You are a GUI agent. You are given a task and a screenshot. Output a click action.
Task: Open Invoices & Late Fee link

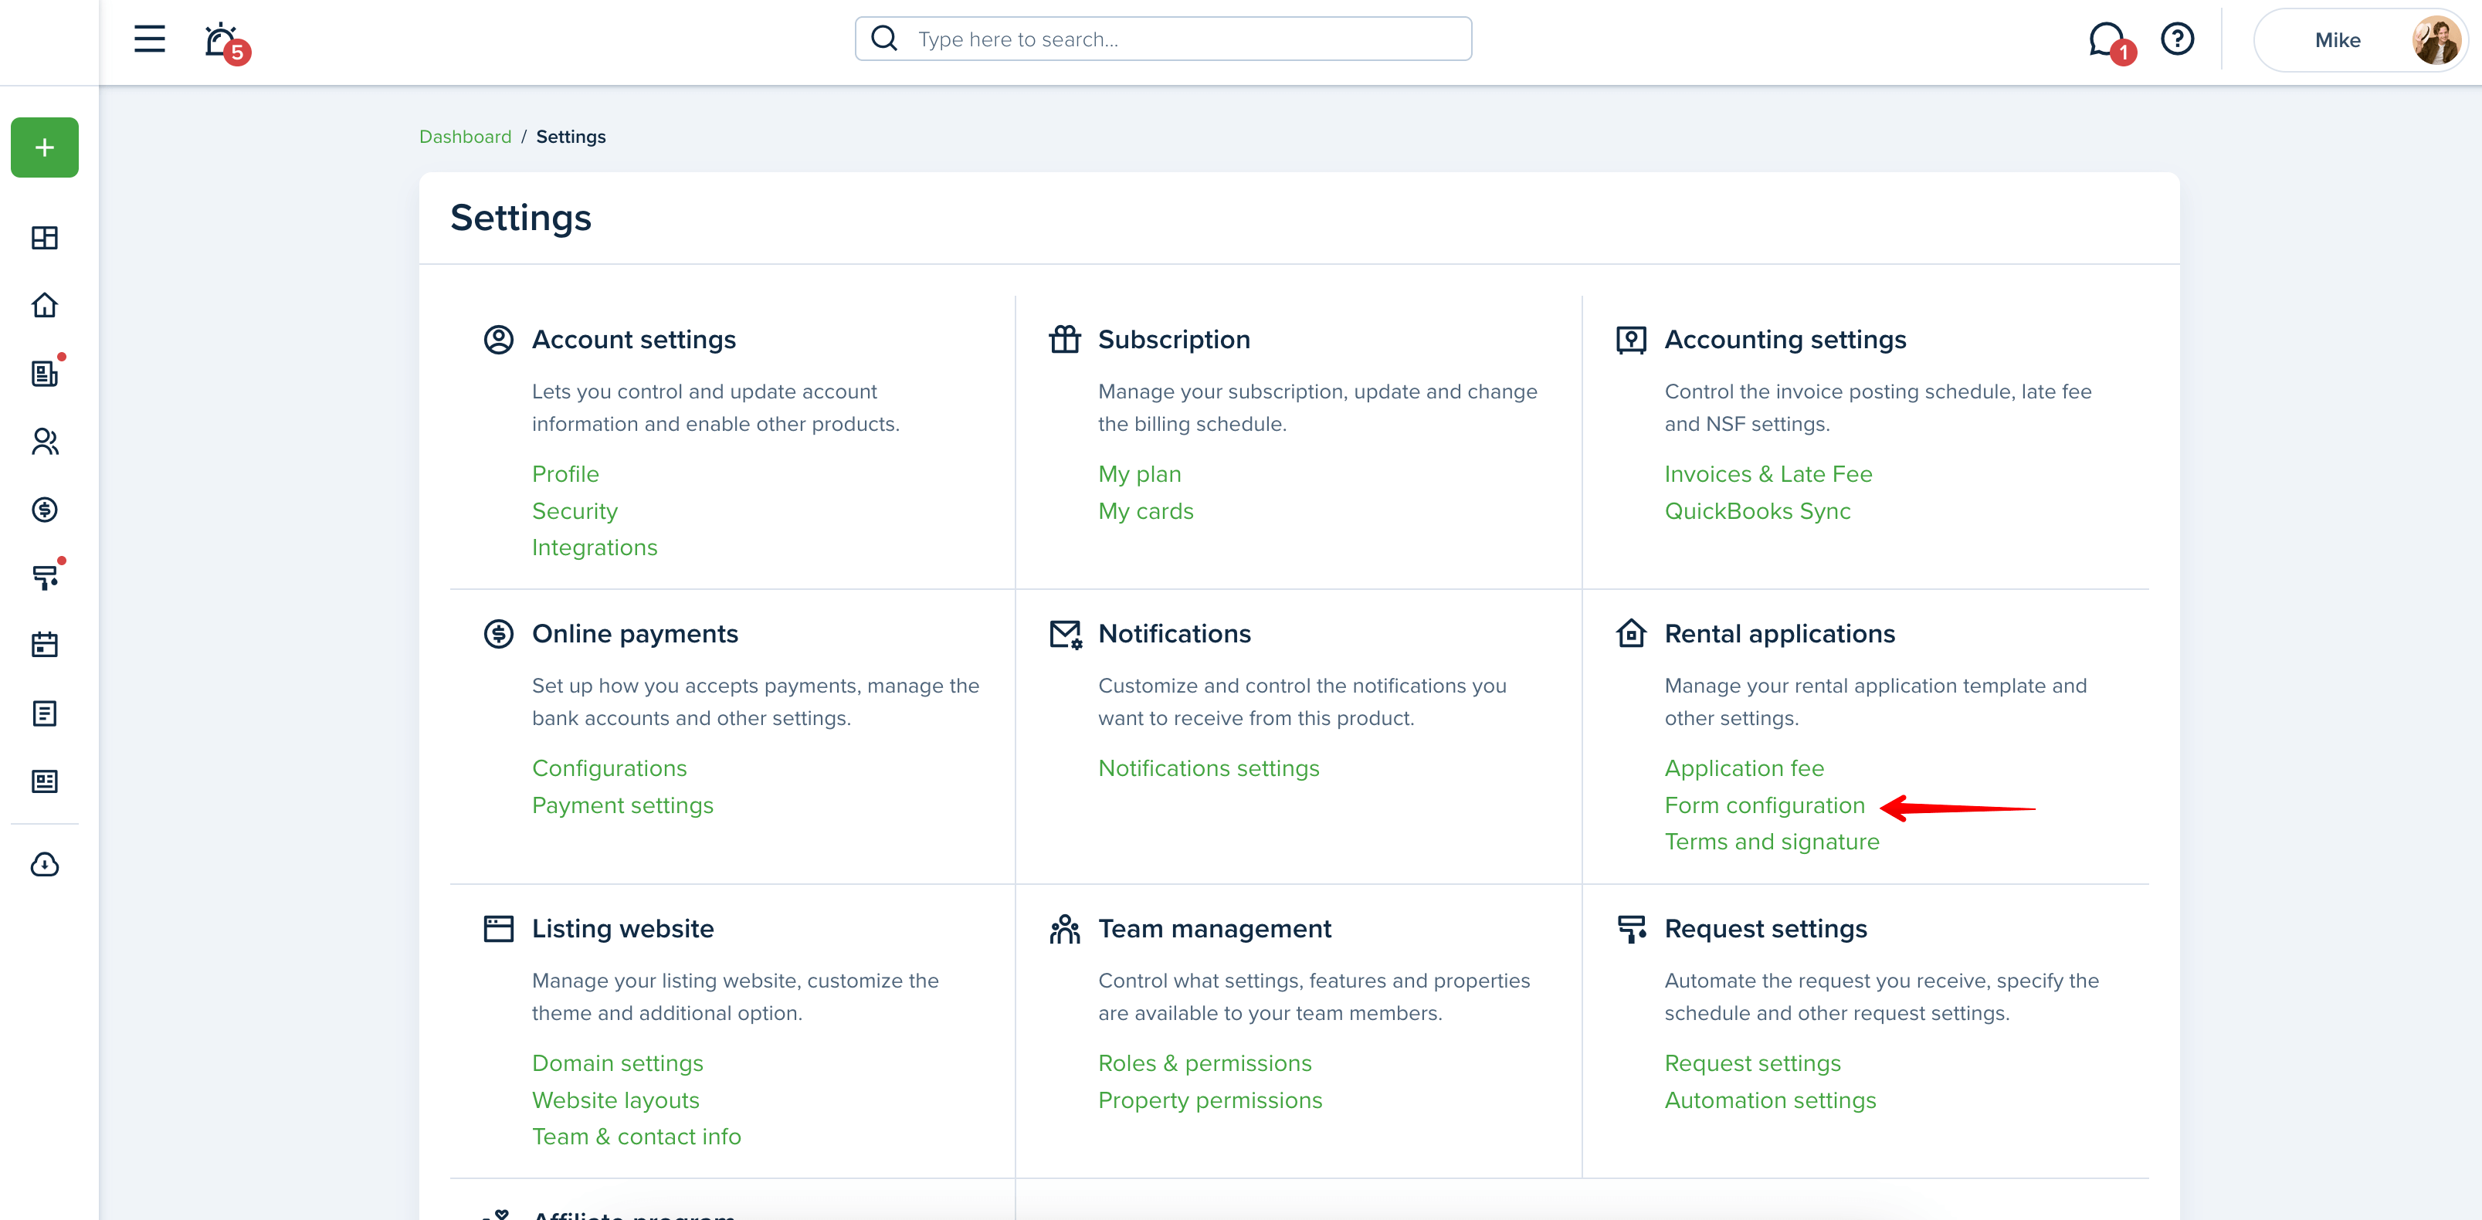click(1768, 473)
